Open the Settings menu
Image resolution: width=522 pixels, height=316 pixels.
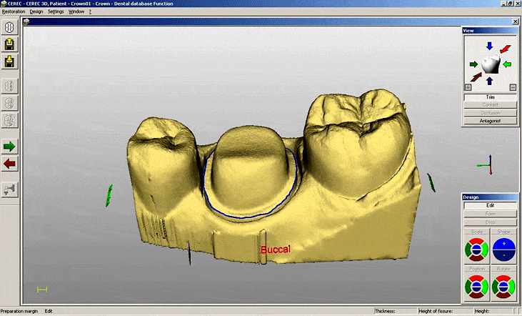pos(56,11)
